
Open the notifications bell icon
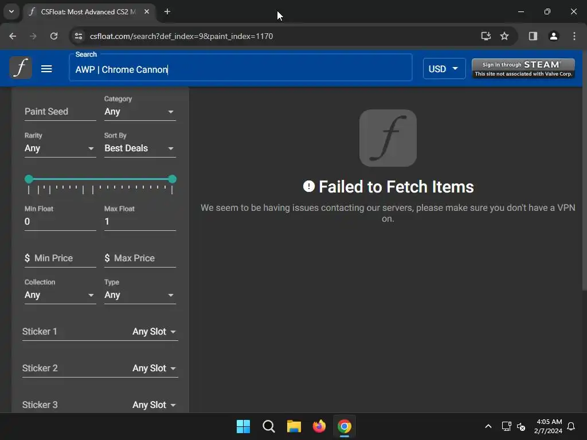point(572,426)
